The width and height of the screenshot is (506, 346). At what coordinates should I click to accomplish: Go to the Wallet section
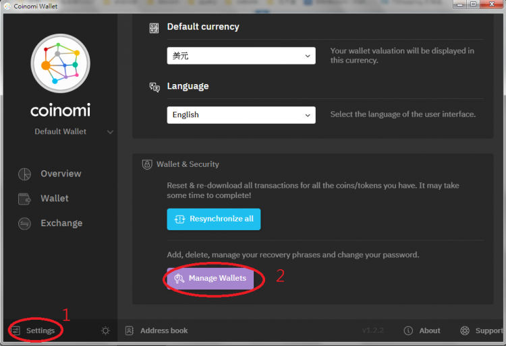55,199
